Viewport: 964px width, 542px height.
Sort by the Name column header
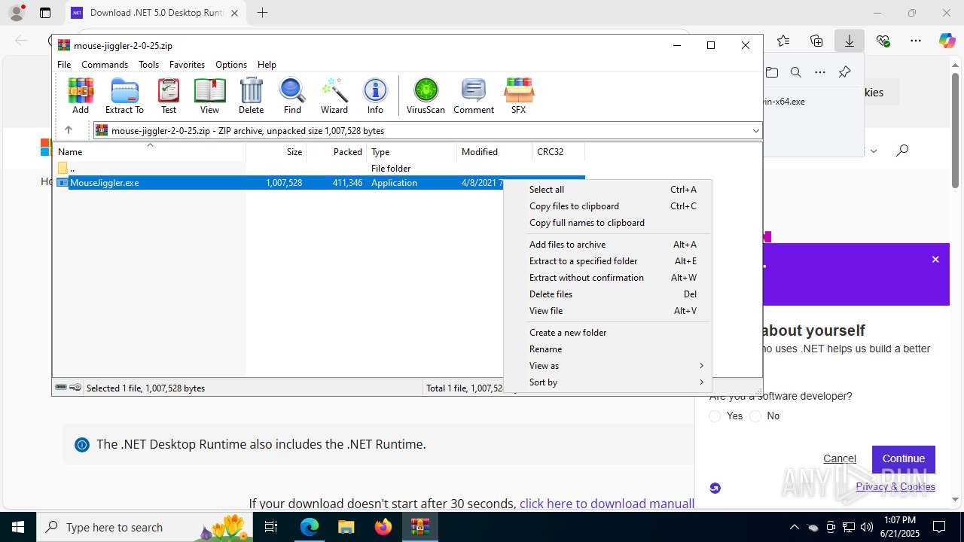click(150, 151)
